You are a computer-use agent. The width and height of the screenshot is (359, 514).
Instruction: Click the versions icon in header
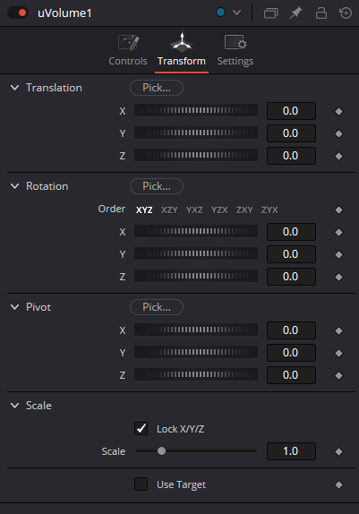pyautogui.click(x=270, y=13)
